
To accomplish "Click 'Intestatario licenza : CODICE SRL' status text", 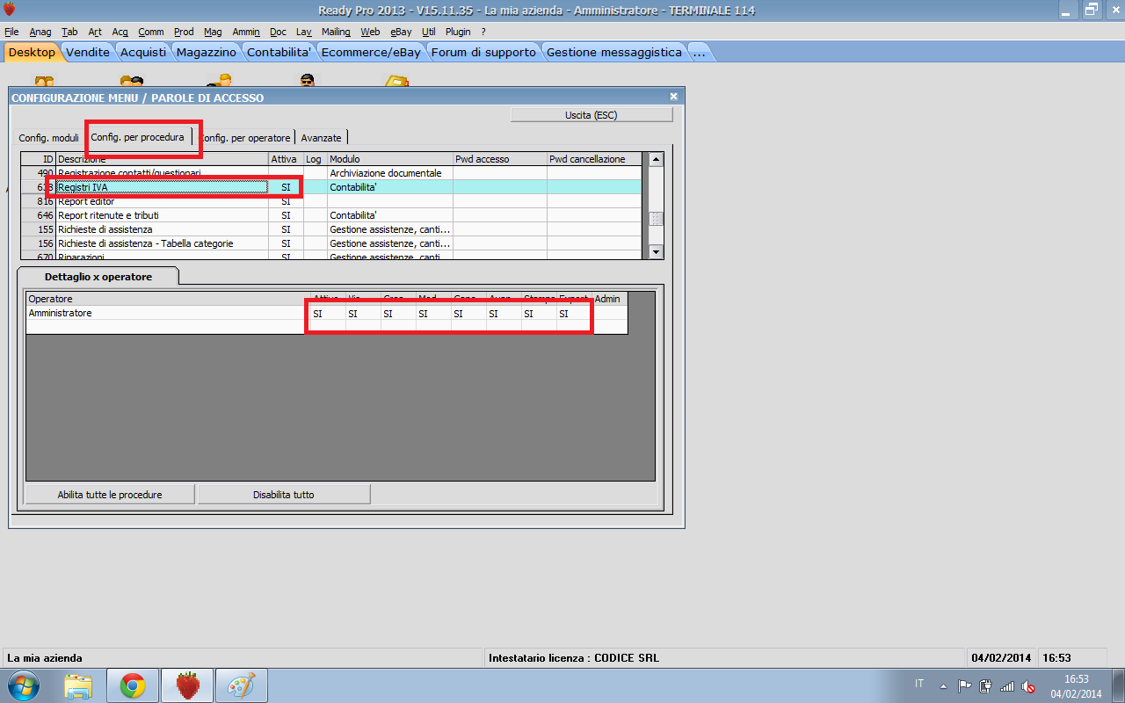I will [574, 658].
